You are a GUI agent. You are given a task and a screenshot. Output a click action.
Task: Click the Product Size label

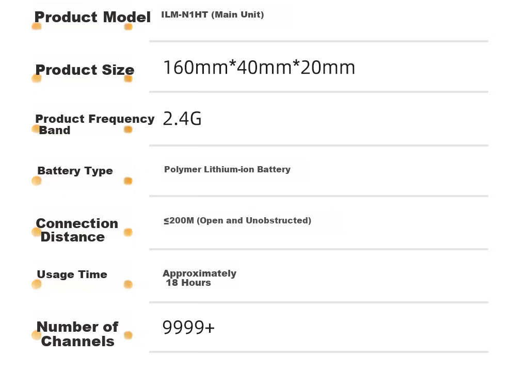85,70
